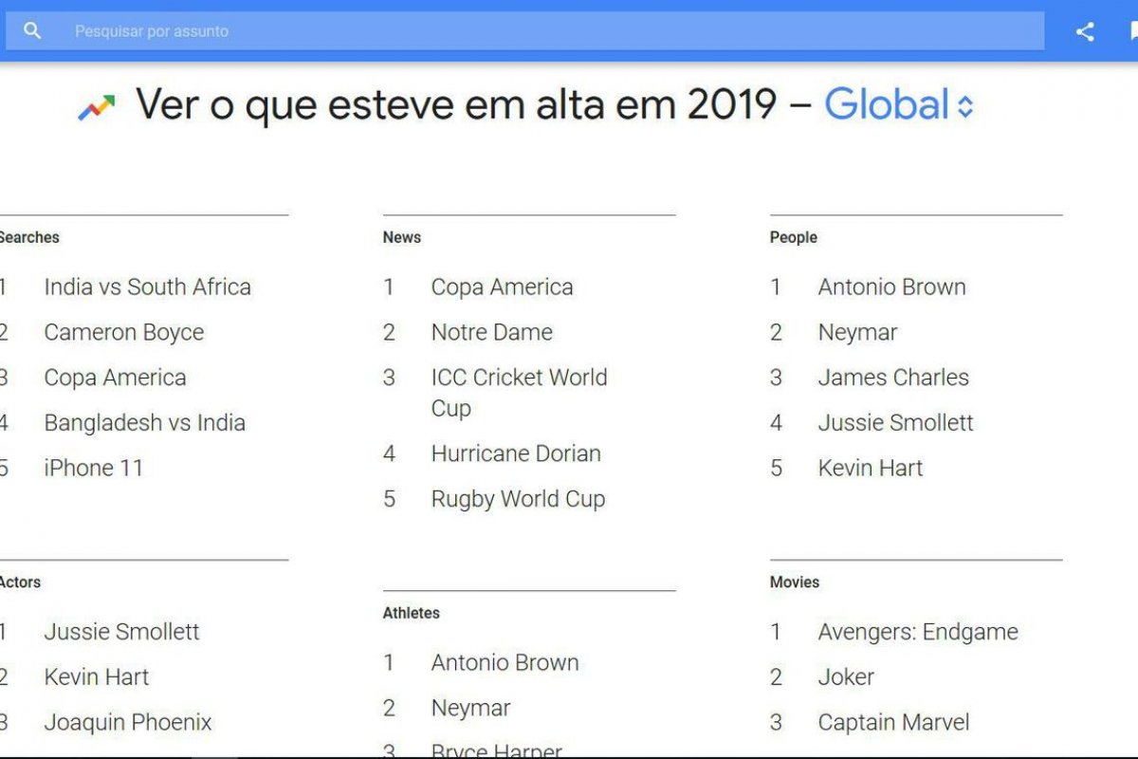Screen dimensions: 1138x759
Task: Expand region selector chevron arrows
Action: pyautogui.click(x=965, y=106)
